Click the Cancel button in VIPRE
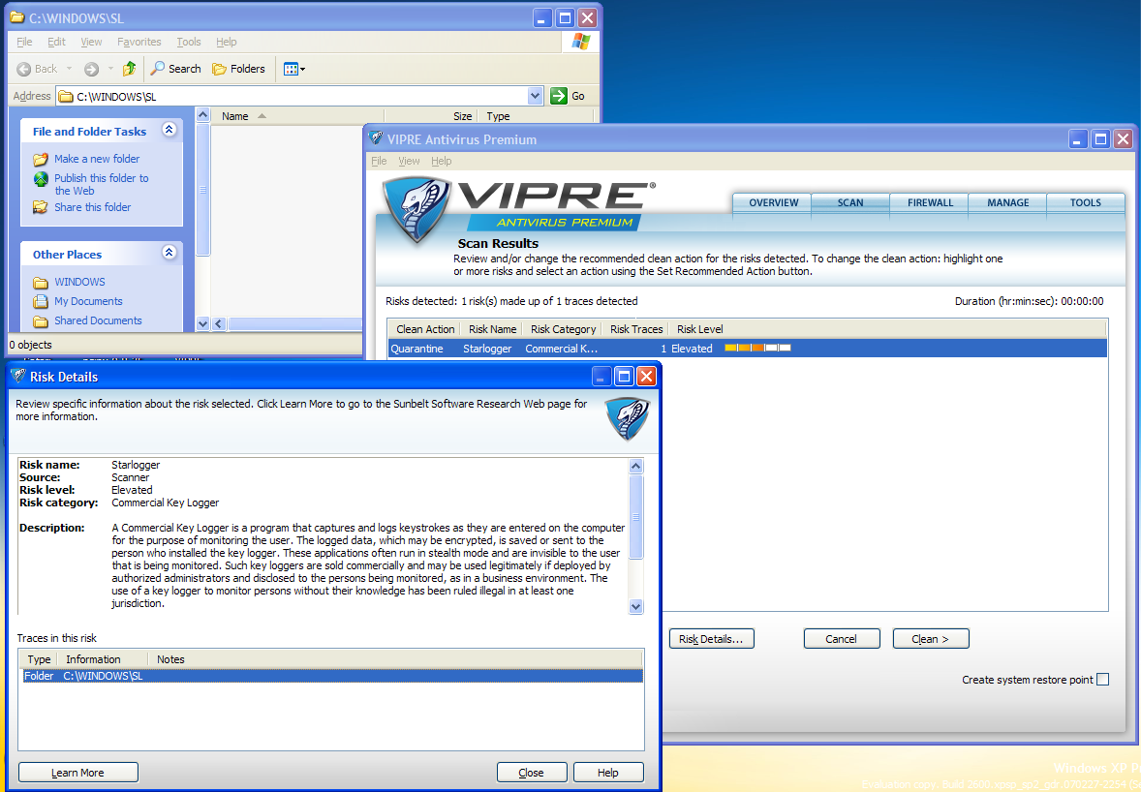The image size is (1141, 792). coord(841,639)
